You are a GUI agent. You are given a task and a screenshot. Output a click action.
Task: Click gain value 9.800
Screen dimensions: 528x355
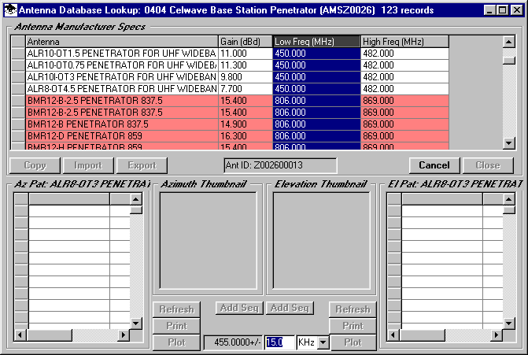246,77
